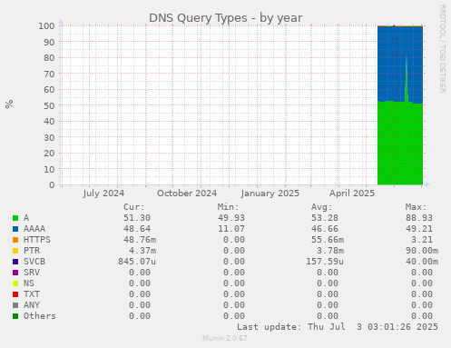The image size is (451, 348).
Task: Click the A average value 53.28
Action: [325, 218]
